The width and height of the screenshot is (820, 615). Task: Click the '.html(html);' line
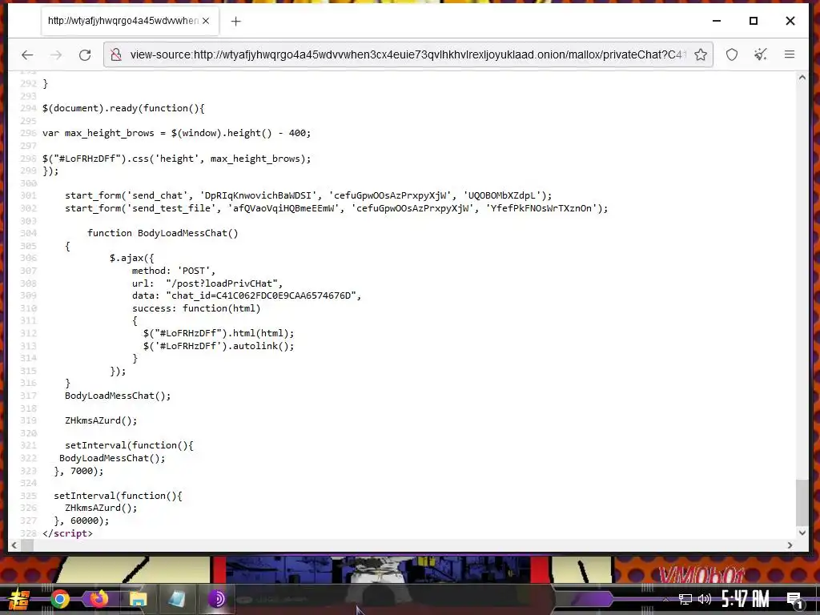[x=219, y=333]
